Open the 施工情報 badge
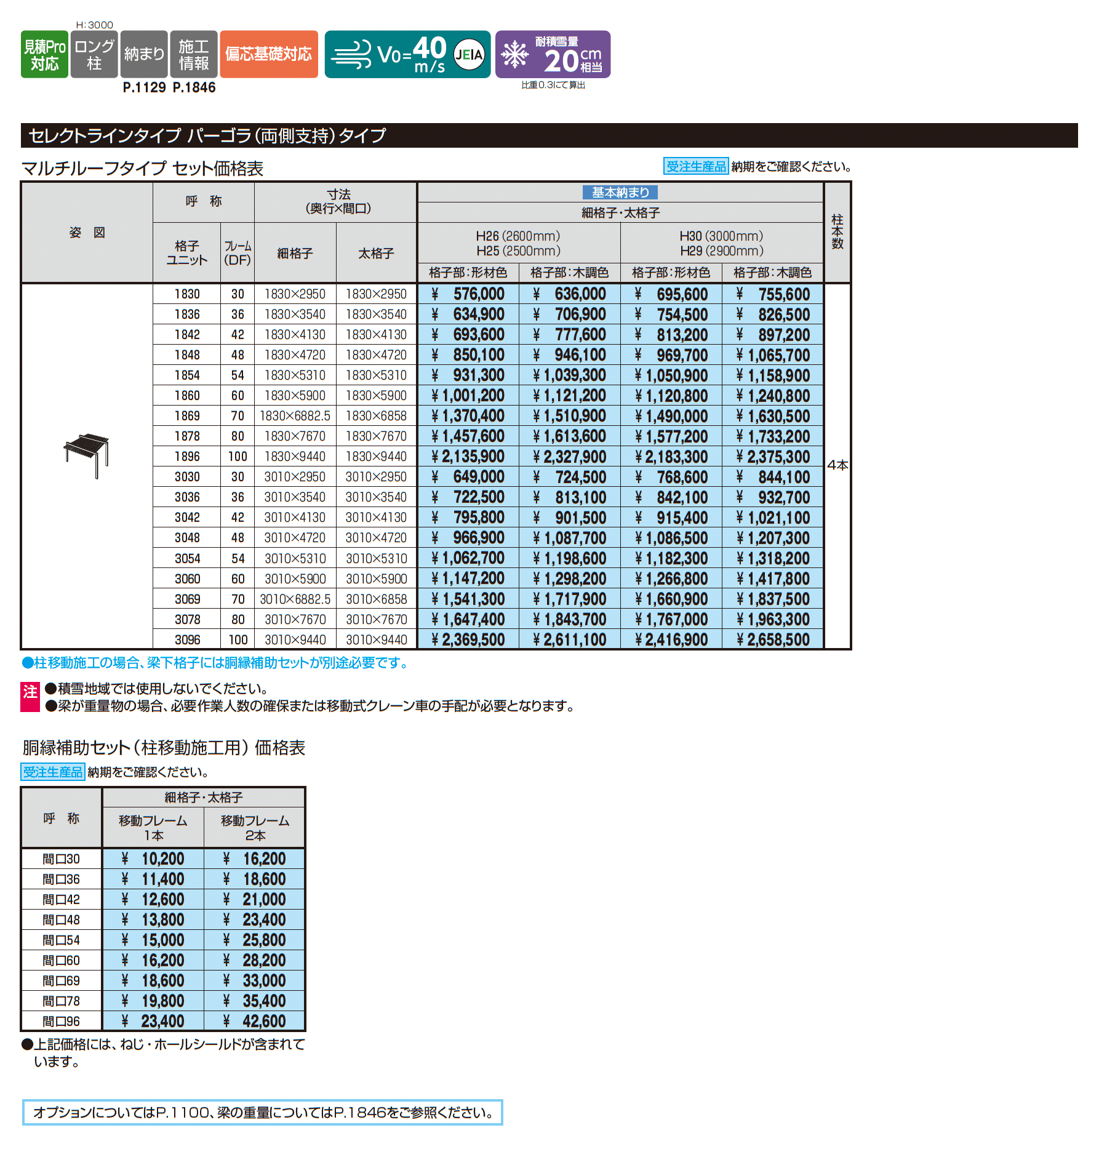1099x1157 pixels. (194, 54)
